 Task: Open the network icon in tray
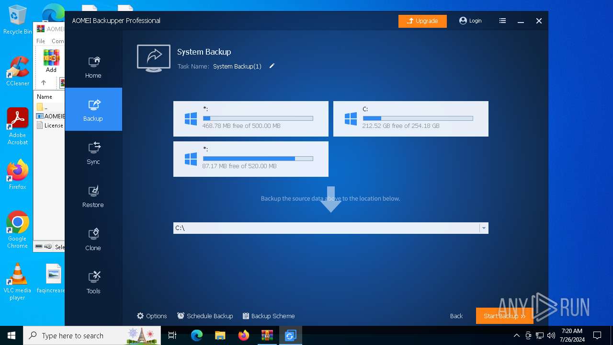click(x=540, y=335)
